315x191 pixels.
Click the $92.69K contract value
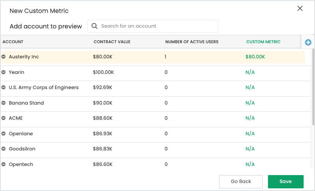(102, 88)
